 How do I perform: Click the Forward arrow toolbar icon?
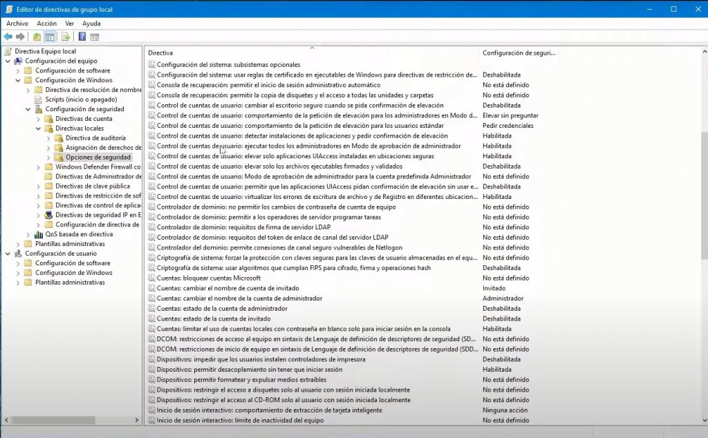pyautogui.click(x=21, y=37)
